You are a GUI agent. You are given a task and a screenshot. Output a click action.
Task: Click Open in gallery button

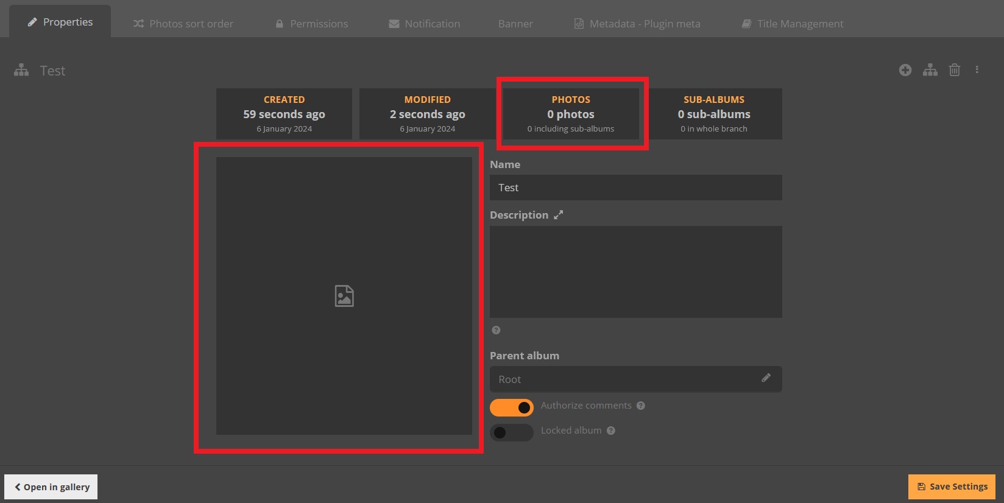tap(51, 487)
